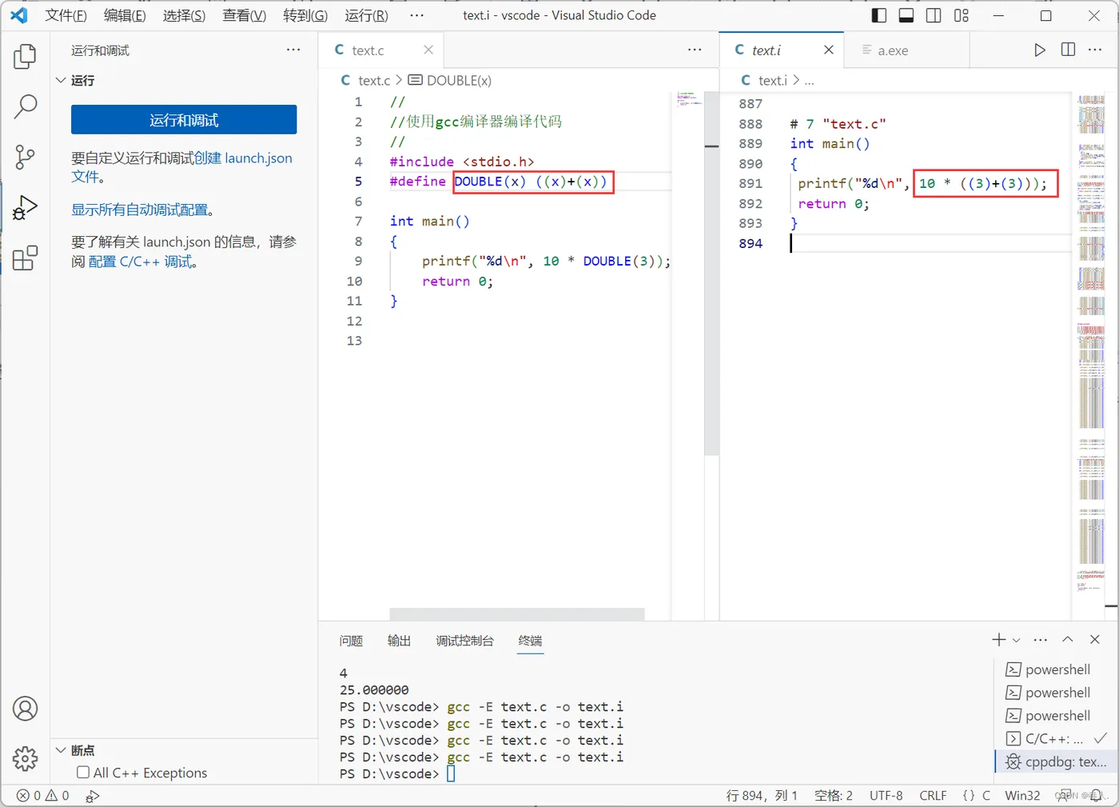Open the Extensions view icon

click(25, 258)
